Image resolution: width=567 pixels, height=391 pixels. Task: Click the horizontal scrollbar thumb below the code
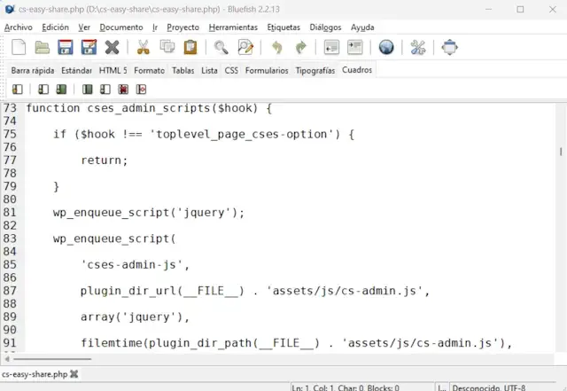(52, 359)
